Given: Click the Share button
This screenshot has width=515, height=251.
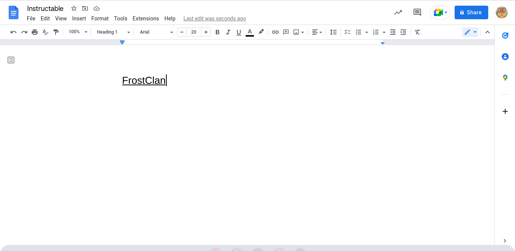Looking at the screenshot, I should pos(471,12).
